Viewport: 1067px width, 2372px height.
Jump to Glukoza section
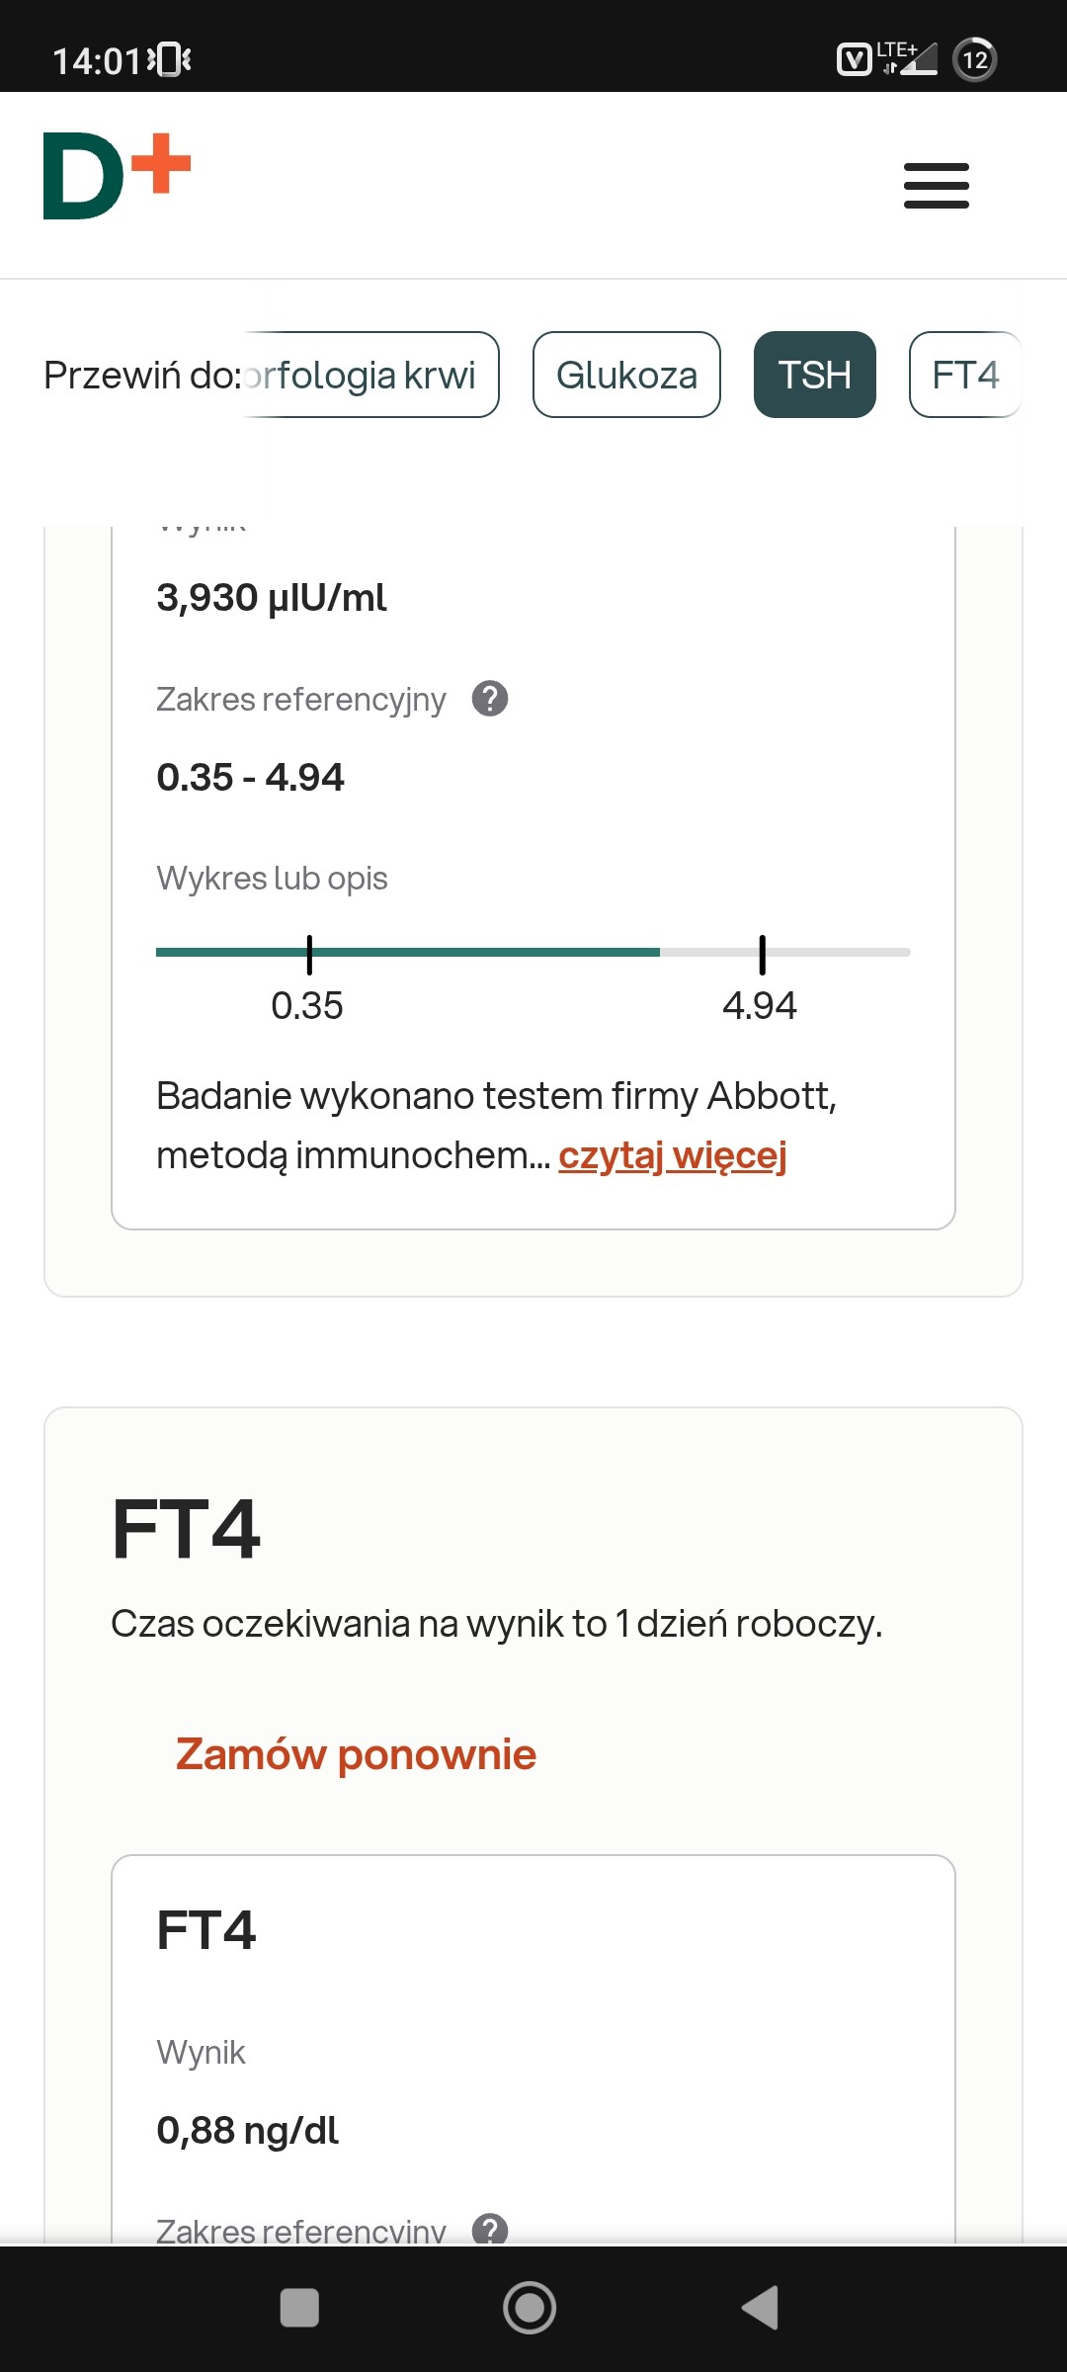626,376
